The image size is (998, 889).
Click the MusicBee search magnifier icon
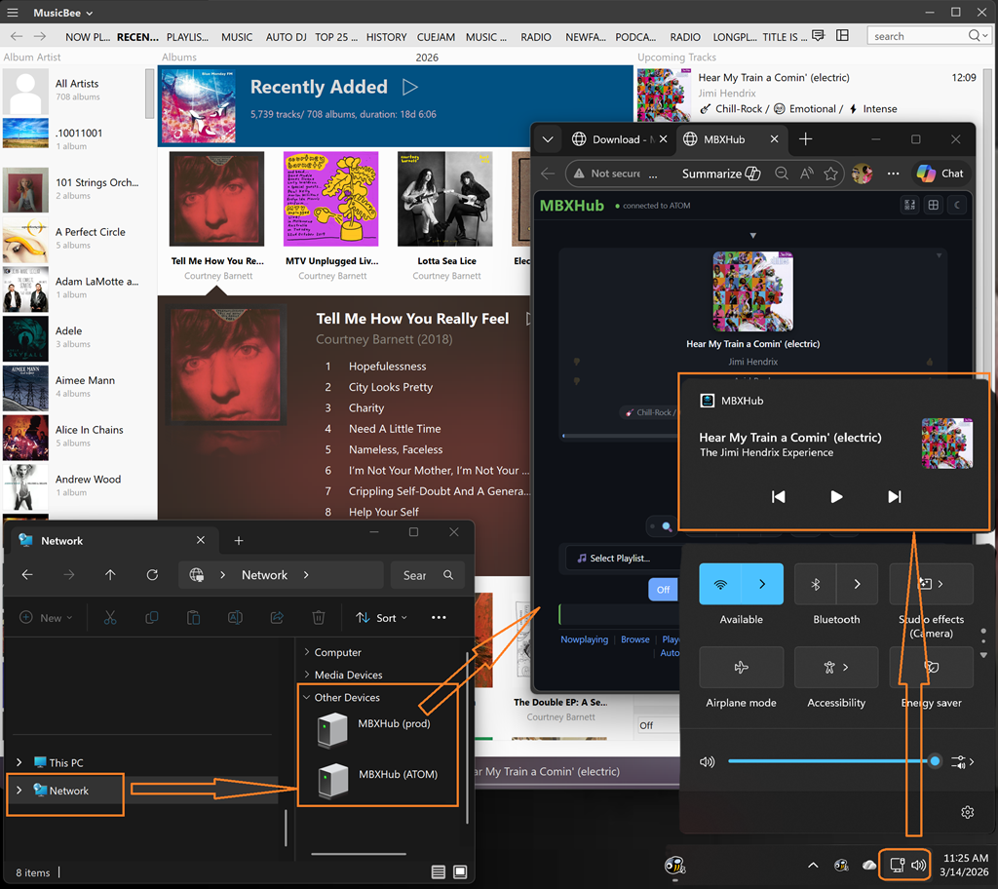pos(975,36)
